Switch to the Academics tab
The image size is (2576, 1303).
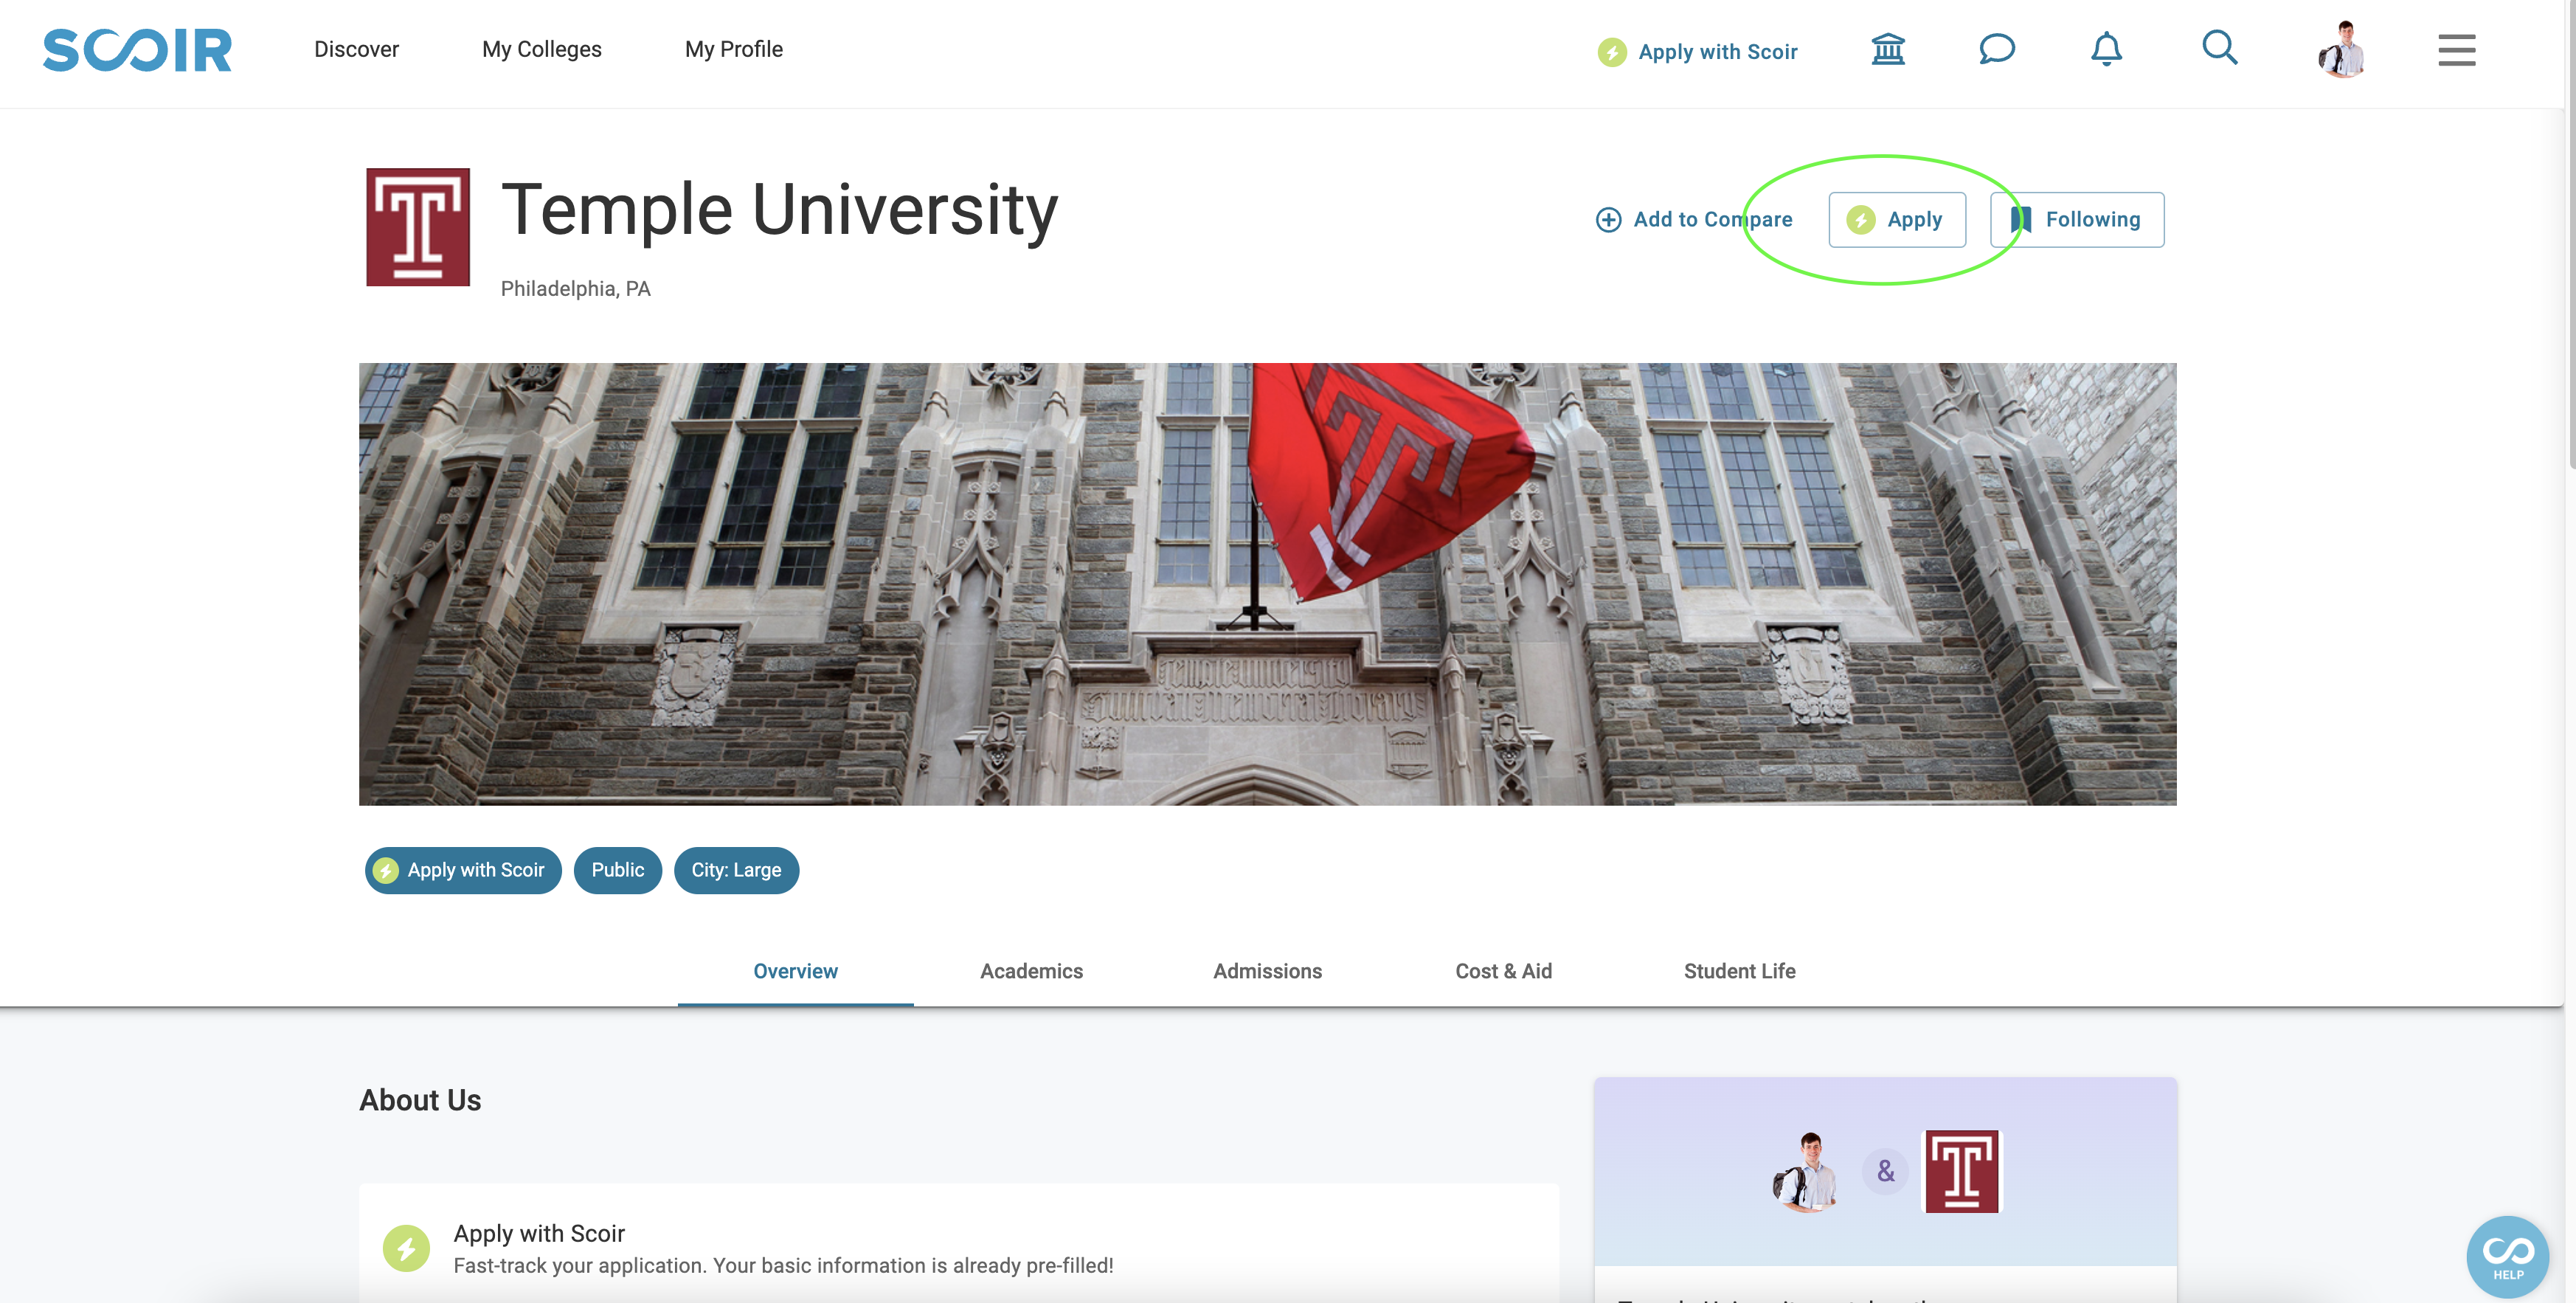[1031, 970]
